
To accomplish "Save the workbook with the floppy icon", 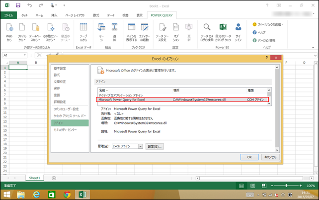I will click(18, 5).
